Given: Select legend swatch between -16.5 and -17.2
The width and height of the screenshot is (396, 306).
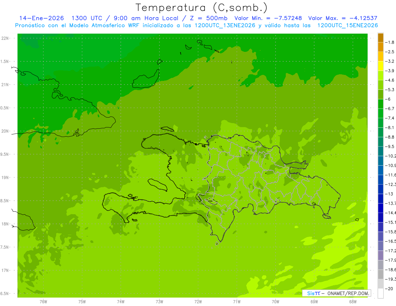Looking at the screenshot, I should pyautogui.click(x=380, y=246).
